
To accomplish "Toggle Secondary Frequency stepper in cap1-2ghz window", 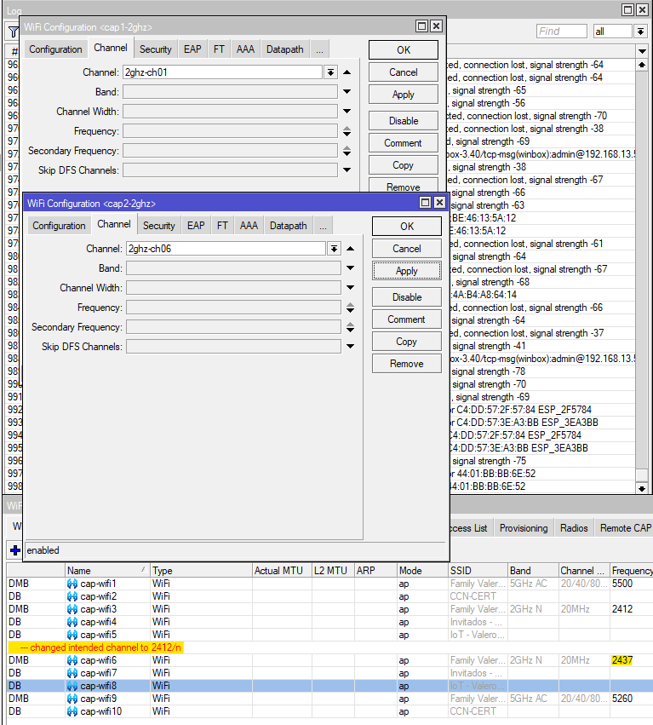I will click(x=347, y=151).
